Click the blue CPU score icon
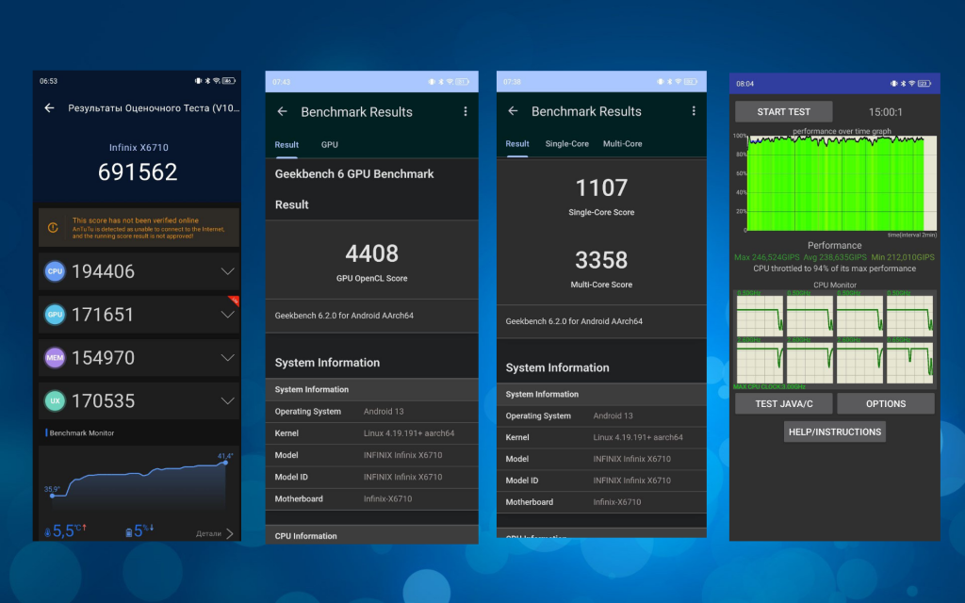 click(56, 271)
